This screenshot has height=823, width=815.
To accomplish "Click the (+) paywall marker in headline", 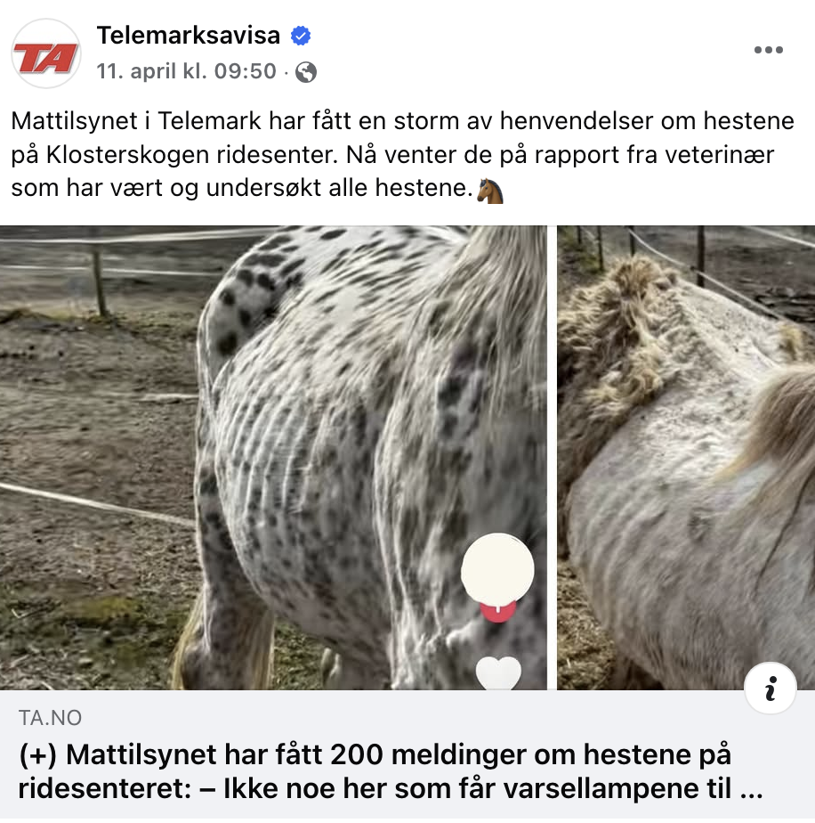I will click(x=37, y=754).
